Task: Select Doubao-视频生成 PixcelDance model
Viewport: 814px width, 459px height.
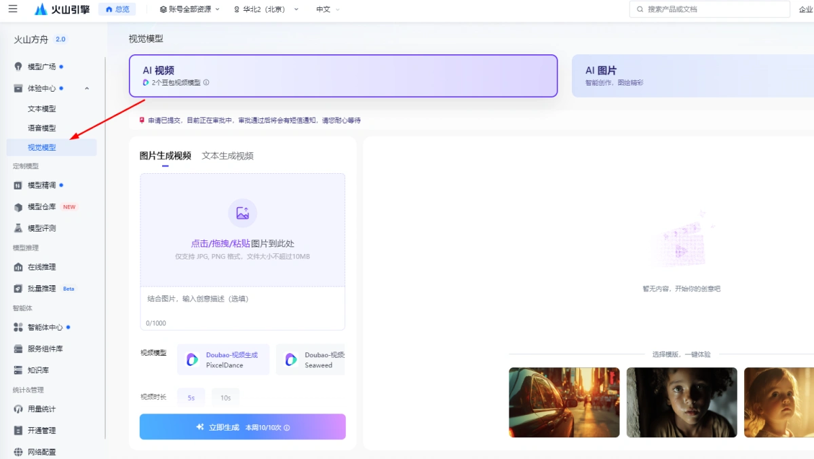Action: tap(223, 359)
